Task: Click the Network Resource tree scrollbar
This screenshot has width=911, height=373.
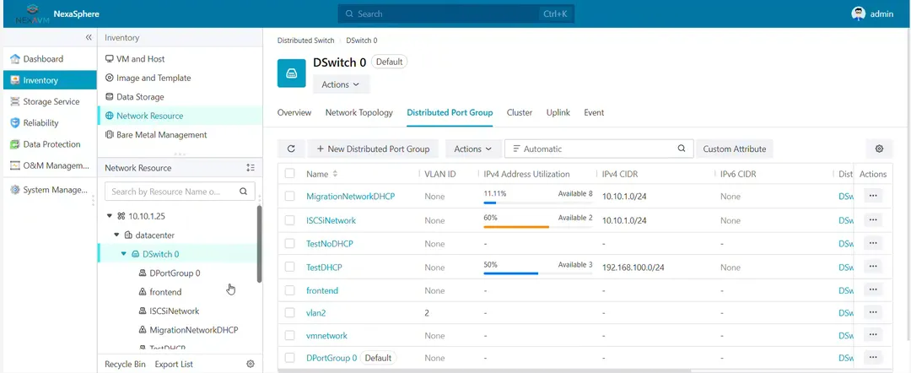Action: click(259, 244)
